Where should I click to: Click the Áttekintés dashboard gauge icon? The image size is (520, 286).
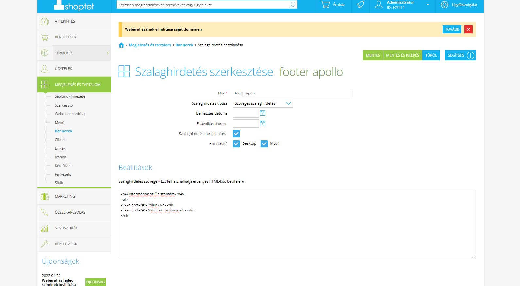pyautogui.click(x=44, y=21)
